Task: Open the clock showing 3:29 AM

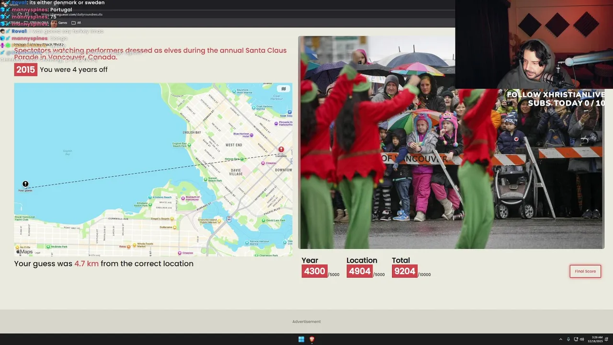Action: click(x=594, y=339)
